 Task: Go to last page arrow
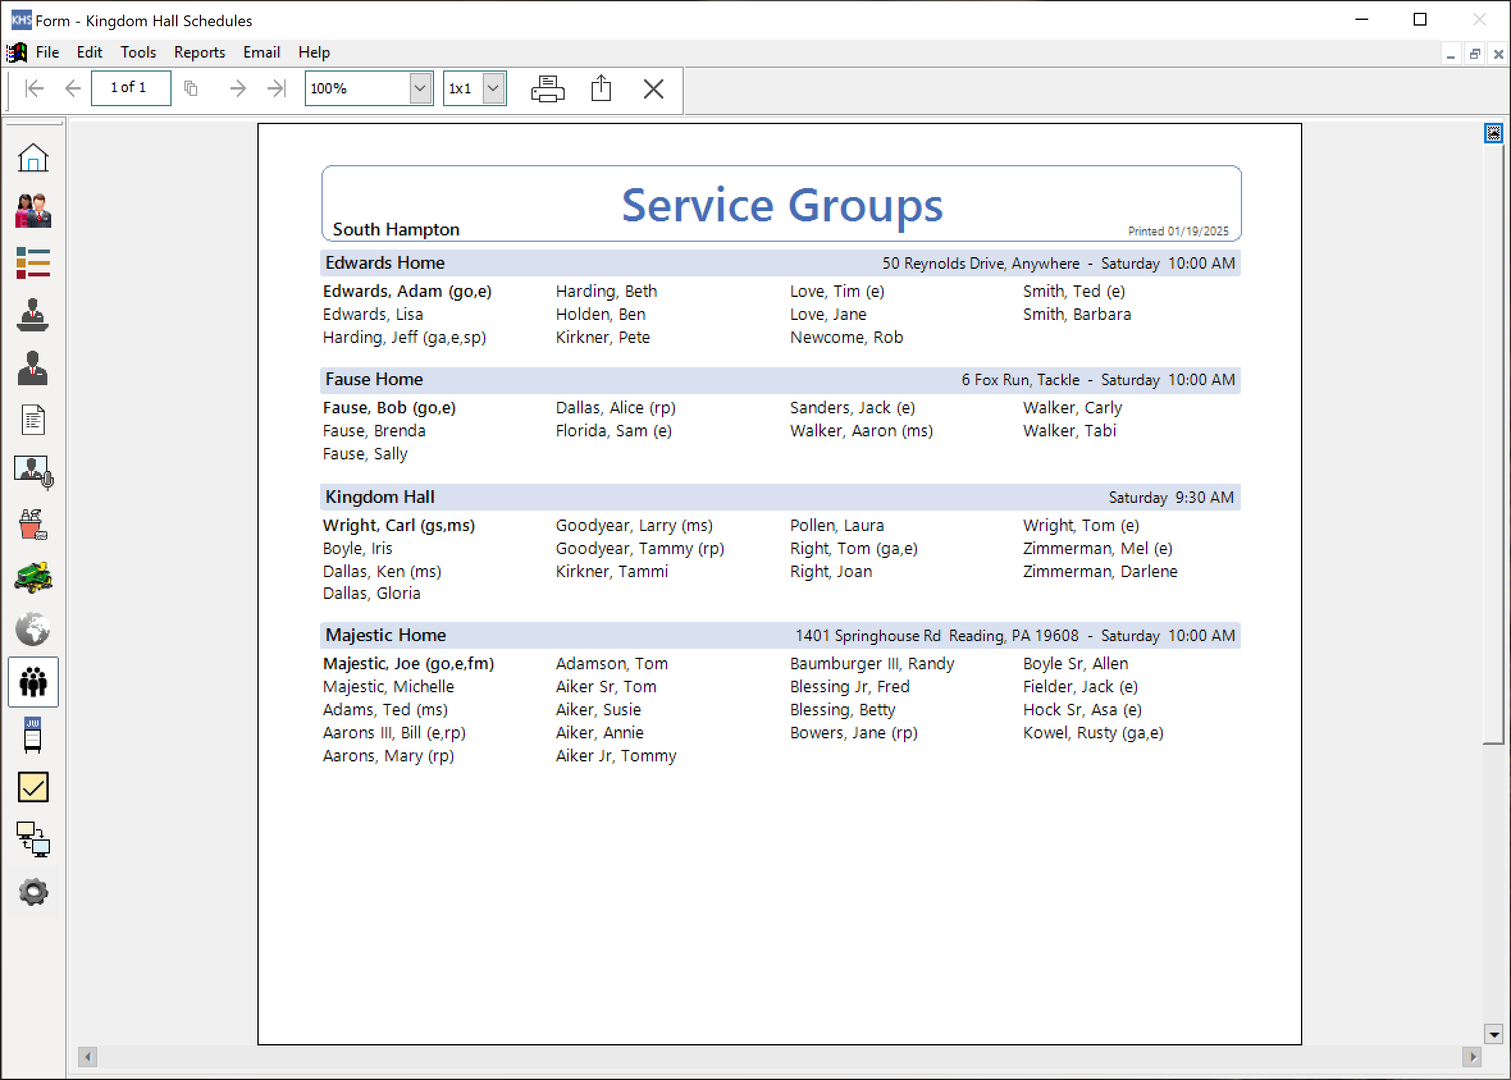click(x=276, y=88)
